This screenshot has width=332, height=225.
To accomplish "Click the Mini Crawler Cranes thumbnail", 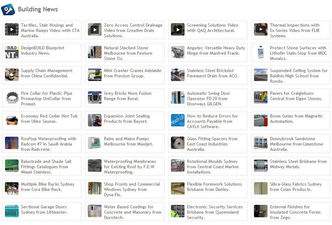I will (x=95, y=75).
